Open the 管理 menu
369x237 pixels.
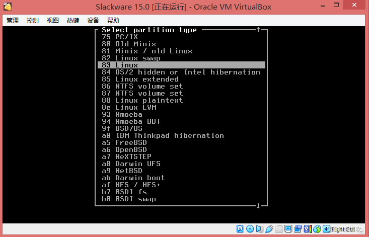[13, 21]
